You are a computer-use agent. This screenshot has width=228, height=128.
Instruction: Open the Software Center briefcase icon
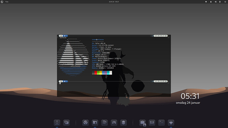pyautogui.click(x=142, y=123)
